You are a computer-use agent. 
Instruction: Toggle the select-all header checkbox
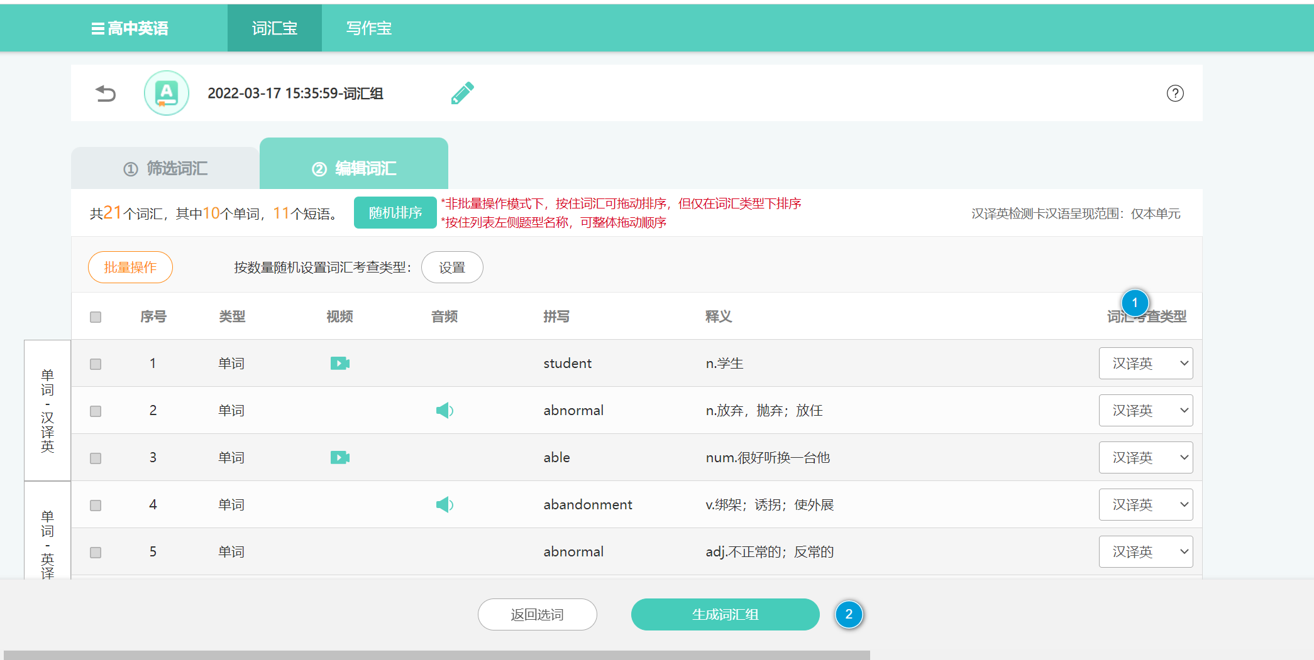[96, 317]
